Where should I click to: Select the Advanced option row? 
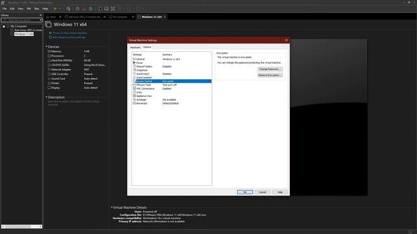pyautogui.click(x=172, y=103)
